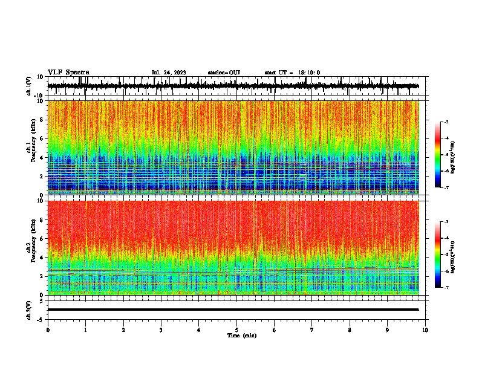Click the ch.1(V) waveform axis label
This screenshot has height=370, width=479.
(29, 86)
